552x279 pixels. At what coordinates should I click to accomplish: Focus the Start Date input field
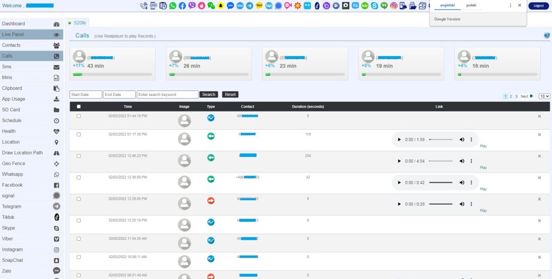tap(86, 94)
